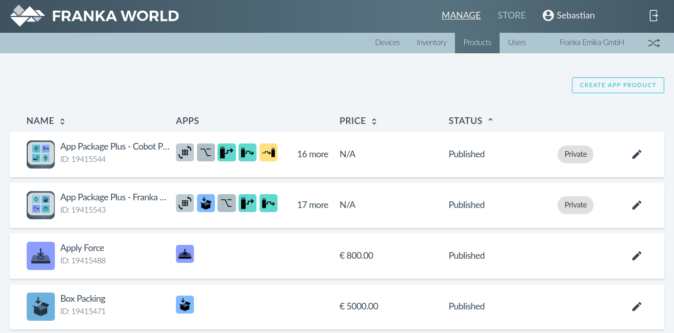Open App Package Plus - Cobot P… name
This screenshot has width=674, height=333.
click(115, 147)
